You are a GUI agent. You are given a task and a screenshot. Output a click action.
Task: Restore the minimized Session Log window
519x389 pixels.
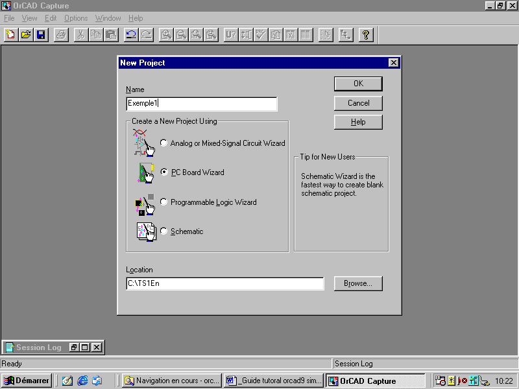(74, 347)
